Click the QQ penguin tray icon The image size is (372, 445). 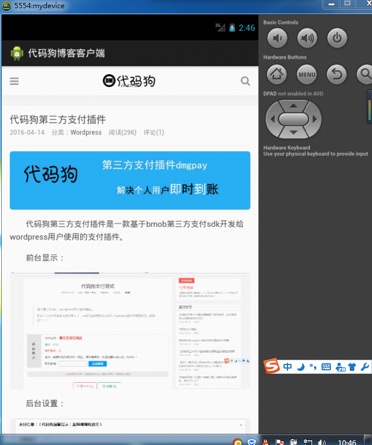[x=265, y=442]
